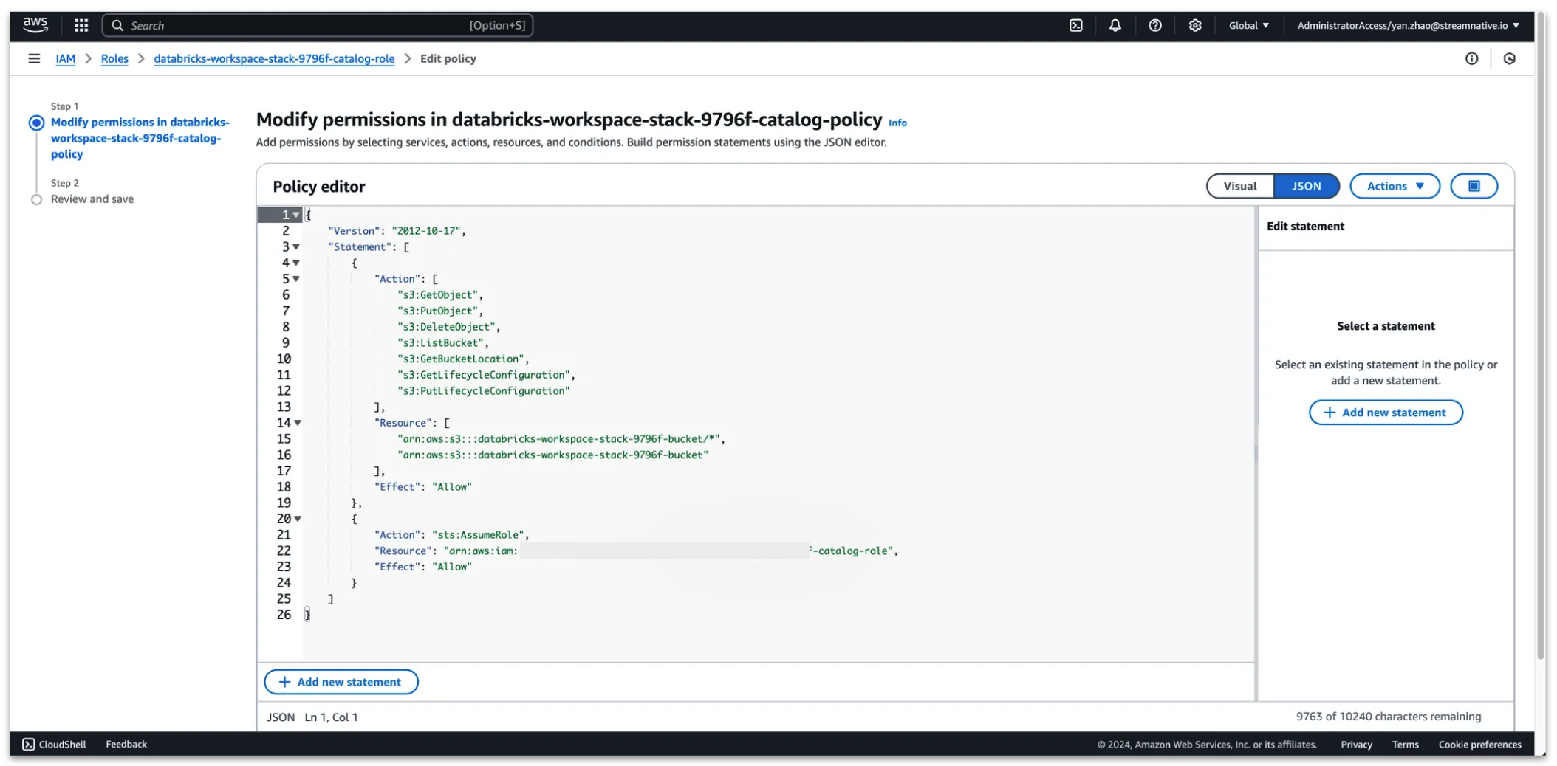
Task: Open the AWS services grid menu
Action: point(81,25)
